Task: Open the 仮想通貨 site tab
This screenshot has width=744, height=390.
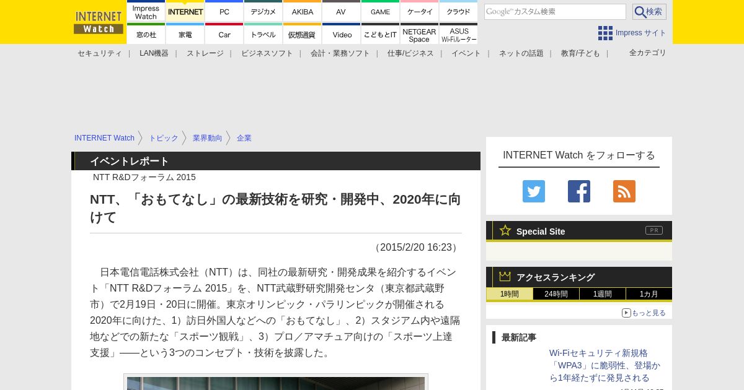Action: [x=303, y=34]
